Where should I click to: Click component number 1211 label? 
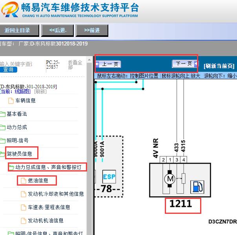(181, 204)
